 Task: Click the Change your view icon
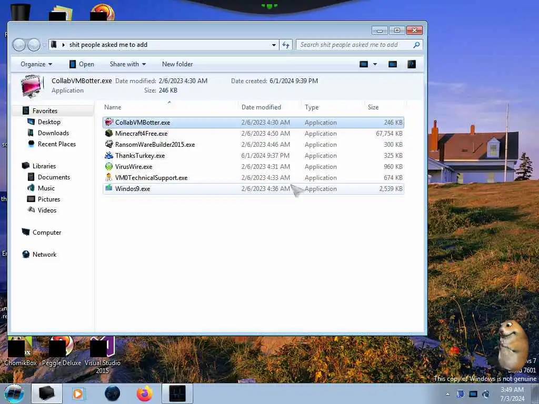(364, 64)
